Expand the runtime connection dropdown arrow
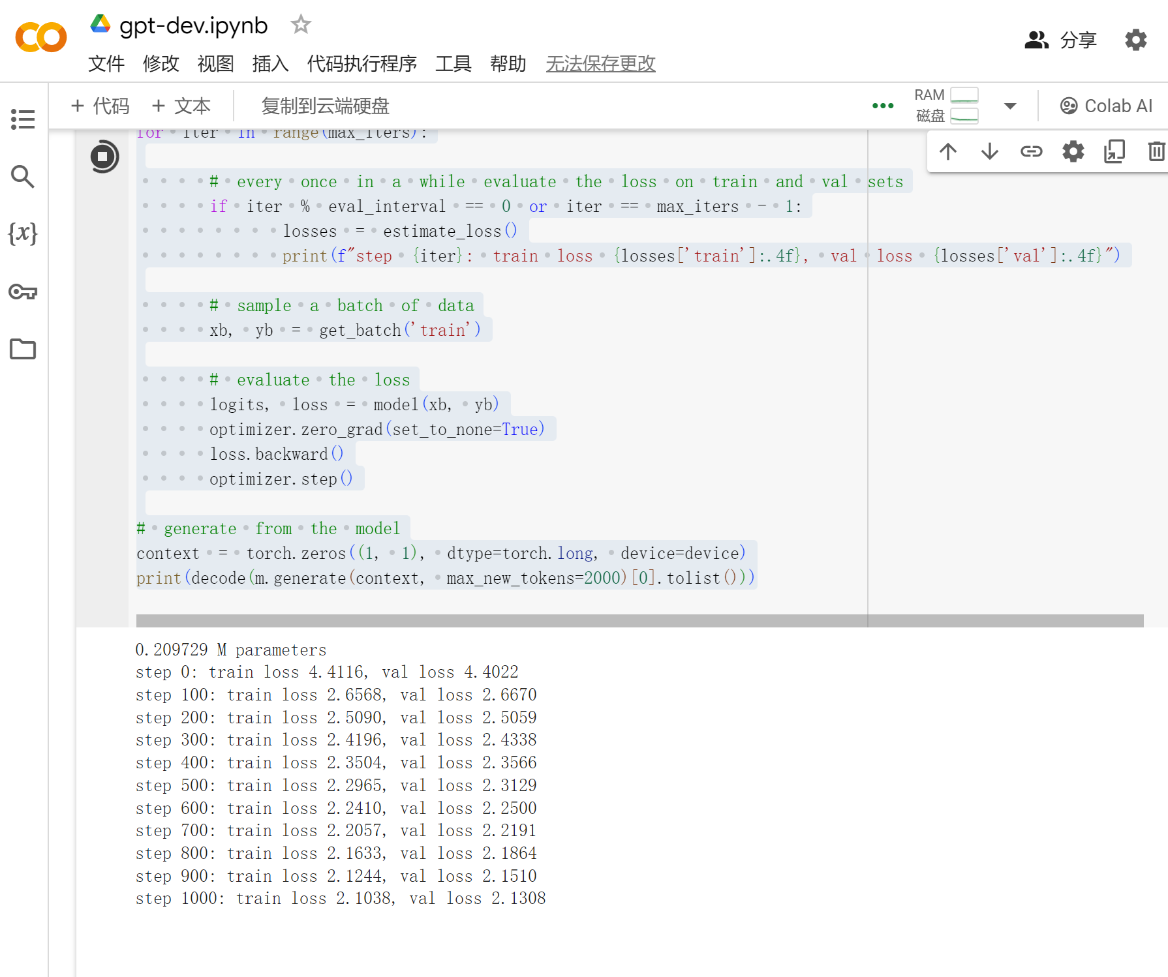Image resolution: width=1168 pixels, height=977 pixels. tap(1010, 106)
